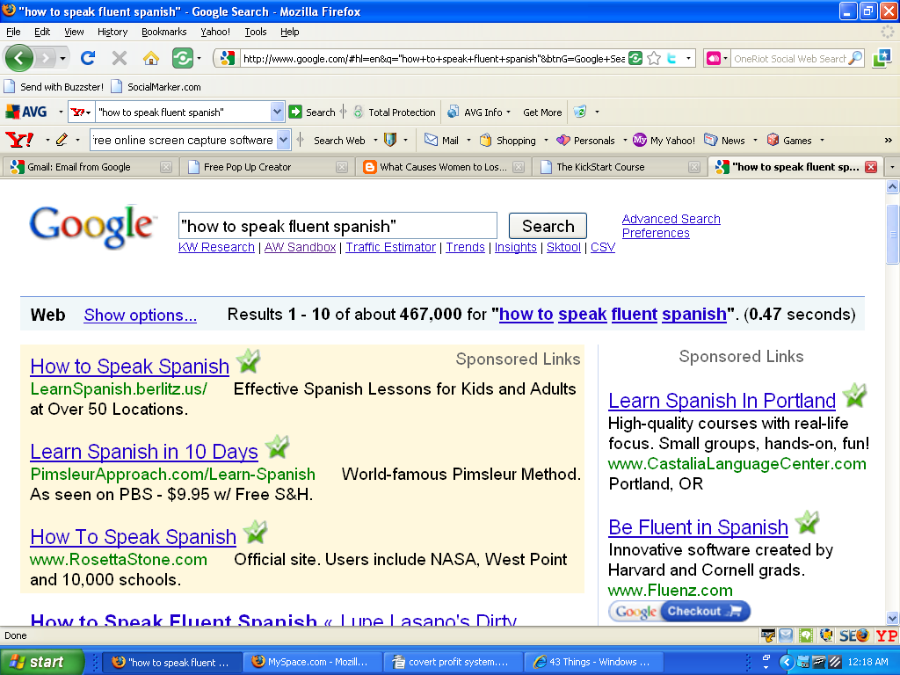Click Show options link in results bar
The height and width of the screenshot is (675, 900).
click(140, 316)
